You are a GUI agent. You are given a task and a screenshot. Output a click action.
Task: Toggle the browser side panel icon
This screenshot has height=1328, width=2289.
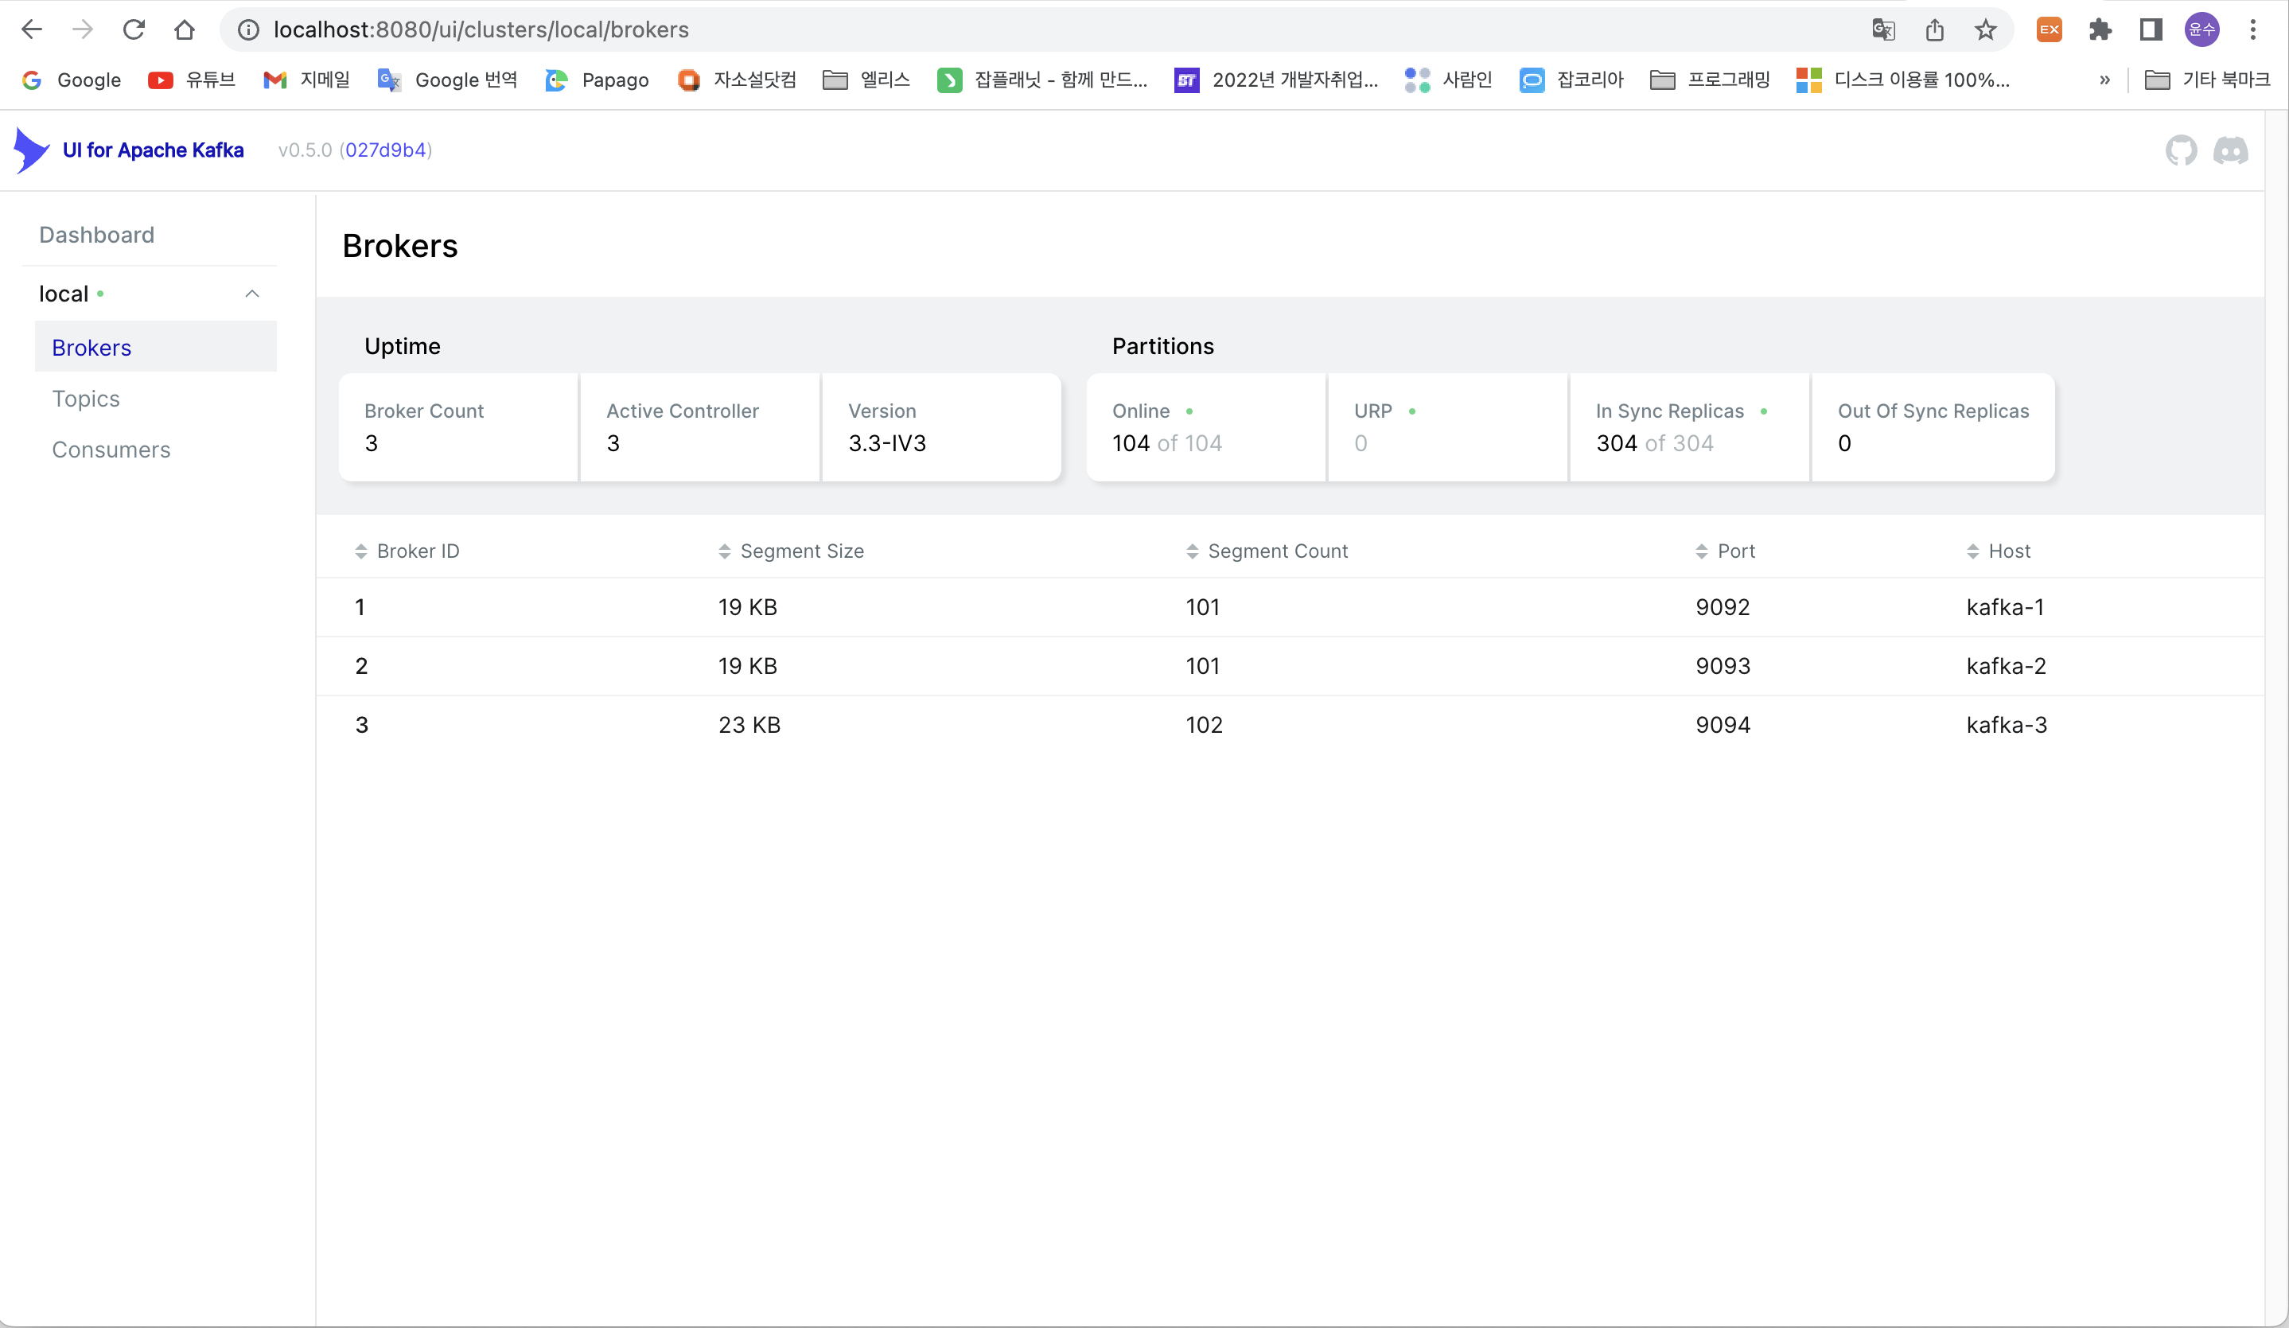click(2150, 30)
